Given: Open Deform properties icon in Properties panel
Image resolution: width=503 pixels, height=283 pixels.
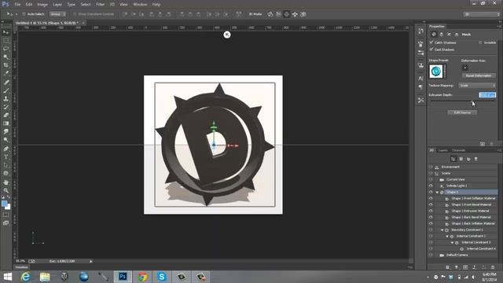Looking at the screenshot, I should (x=442, y=35).
